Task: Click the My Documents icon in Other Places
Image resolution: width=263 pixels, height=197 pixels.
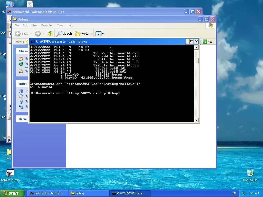Action: [x=21, y=96]
